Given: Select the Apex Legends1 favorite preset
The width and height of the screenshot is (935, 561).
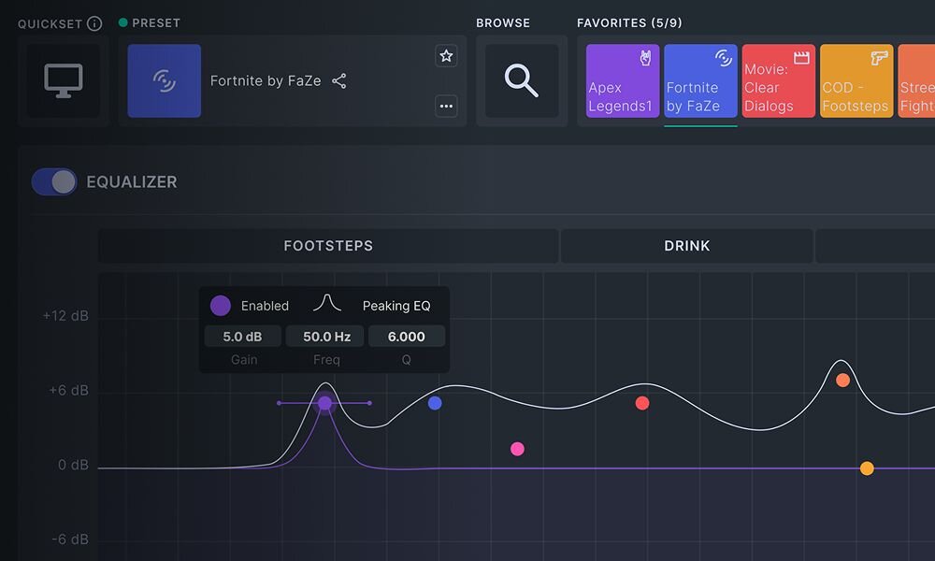Looking at the screenshot, I should (623, 80).
